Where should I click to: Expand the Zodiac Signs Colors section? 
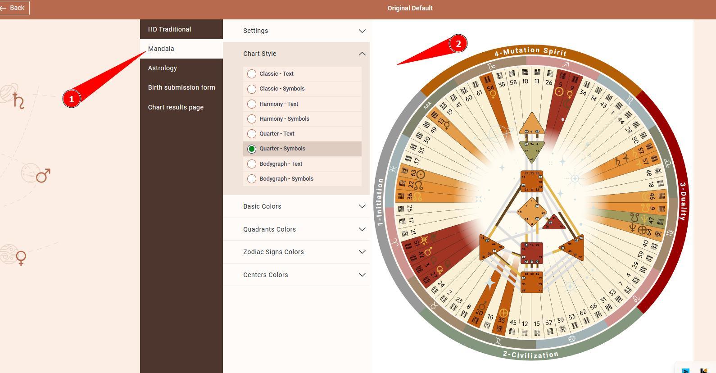tap(304, 252)
